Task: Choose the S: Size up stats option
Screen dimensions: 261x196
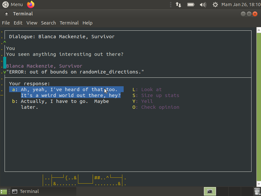Action: (x=156, y=95)
